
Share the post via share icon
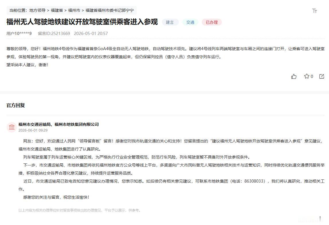322,77
